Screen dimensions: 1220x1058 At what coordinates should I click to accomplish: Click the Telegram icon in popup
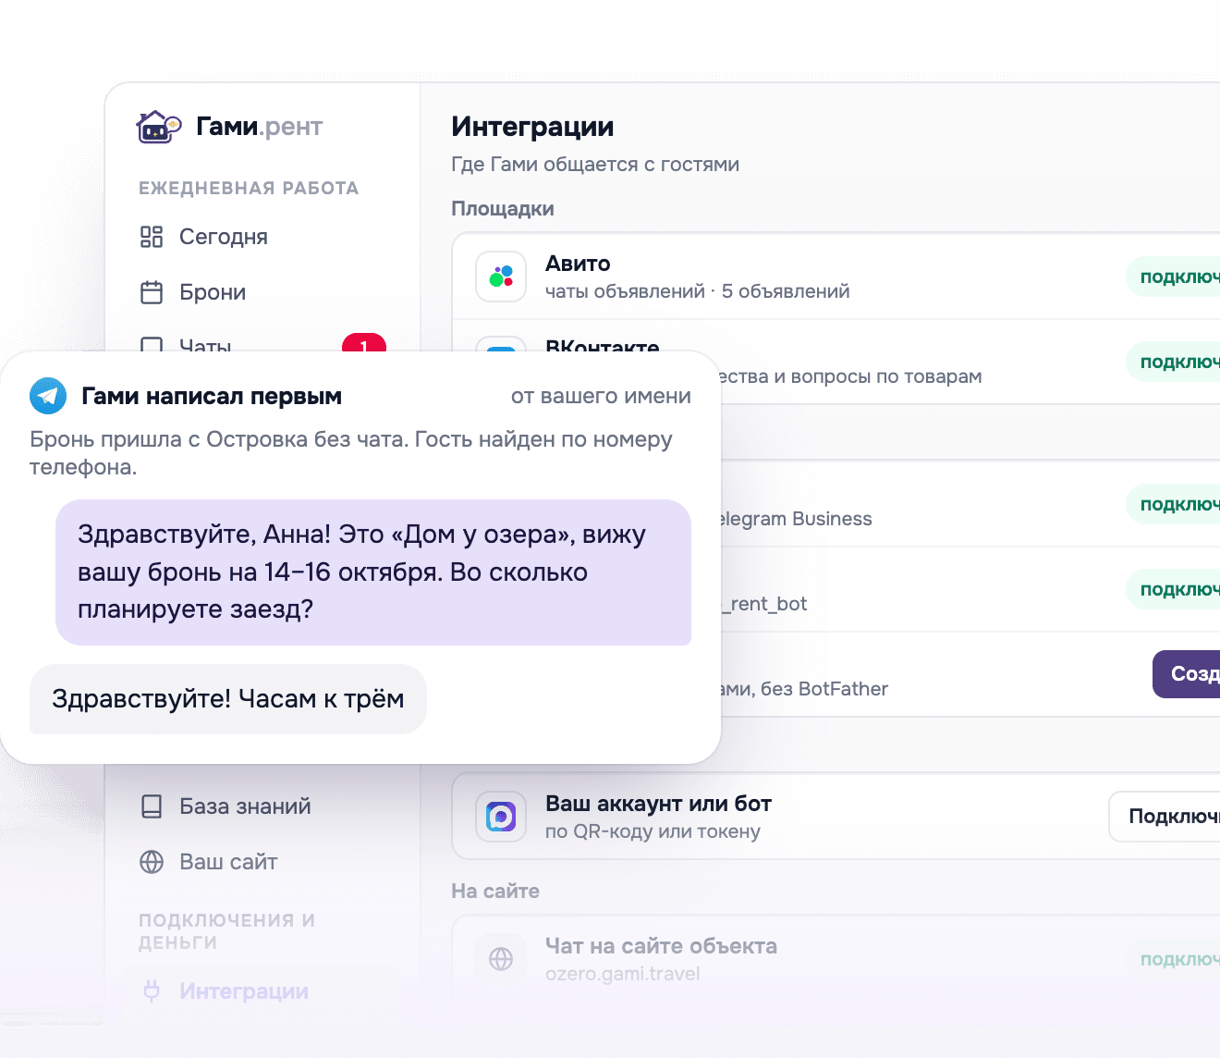[48, 396]
